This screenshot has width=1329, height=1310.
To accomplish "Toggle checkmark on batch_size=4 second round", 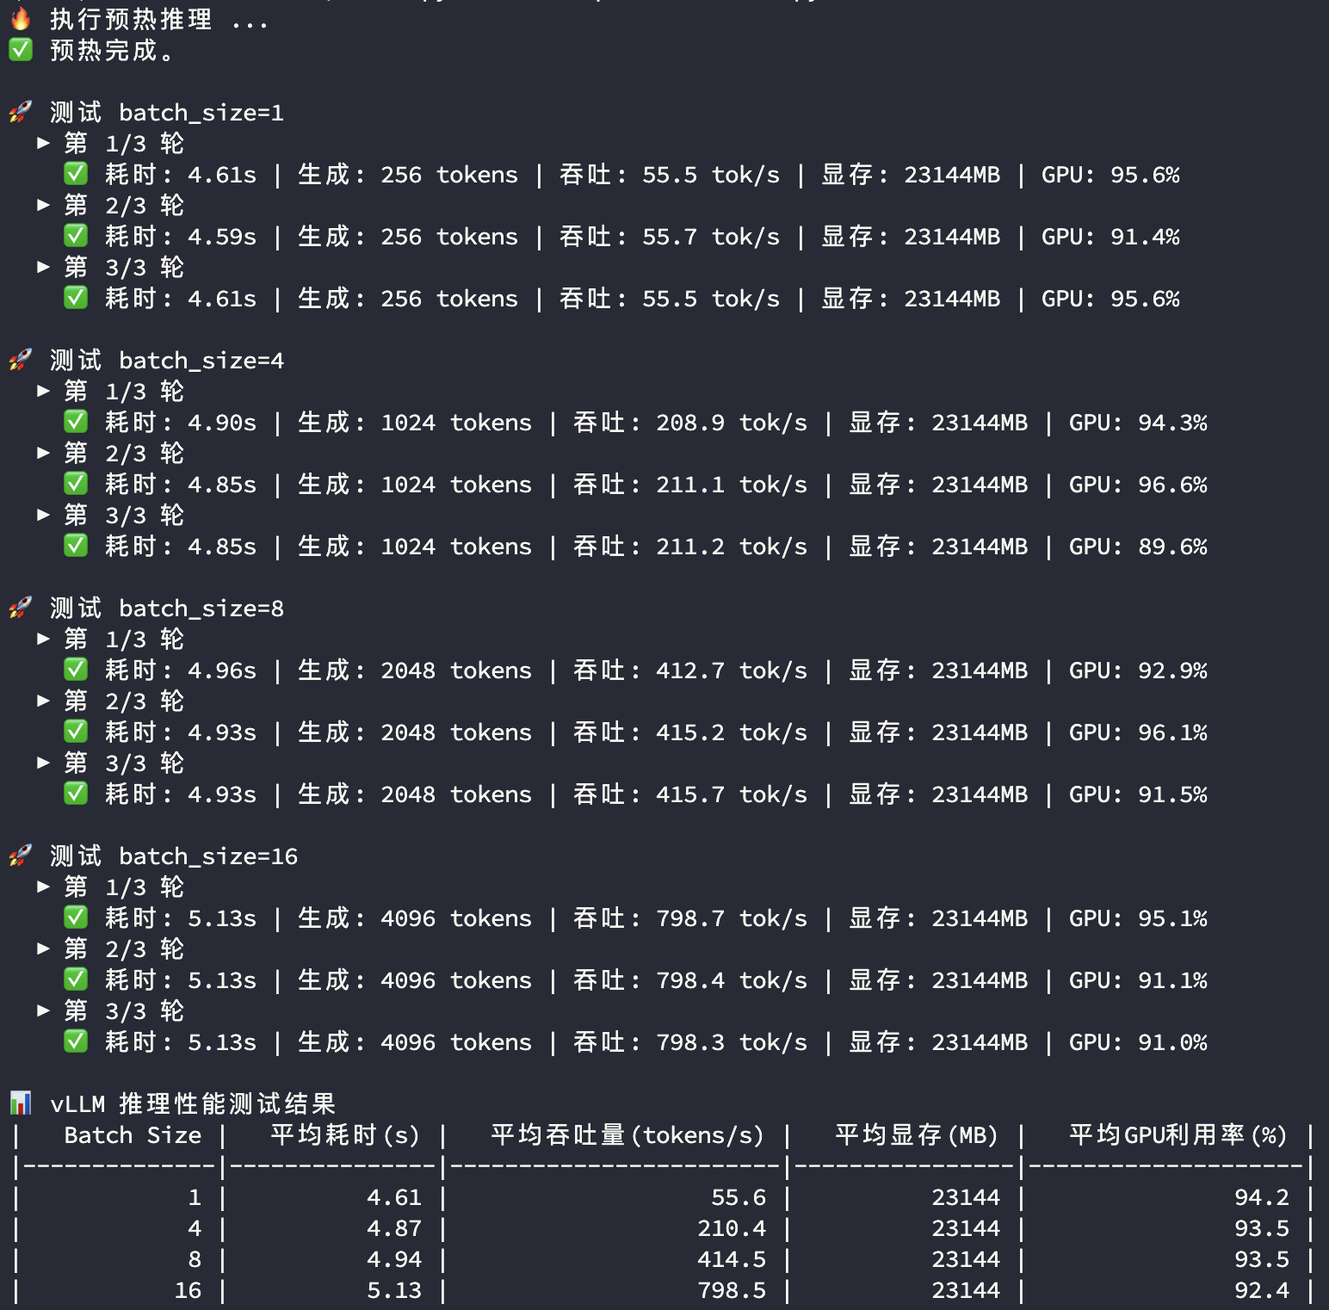I will (x=75, y=483).
